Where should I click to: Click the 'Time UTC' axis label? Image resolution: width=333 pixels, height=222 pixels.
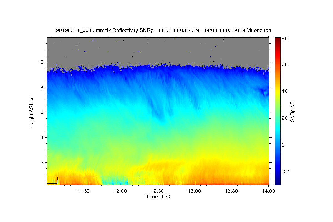tap(158, 196)
